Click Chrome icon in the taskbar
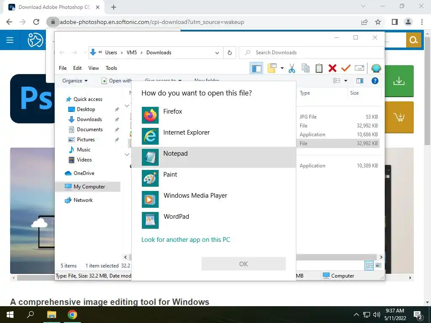Image resolution: width=431 pixels, height=323 pixels. (72, 315)
